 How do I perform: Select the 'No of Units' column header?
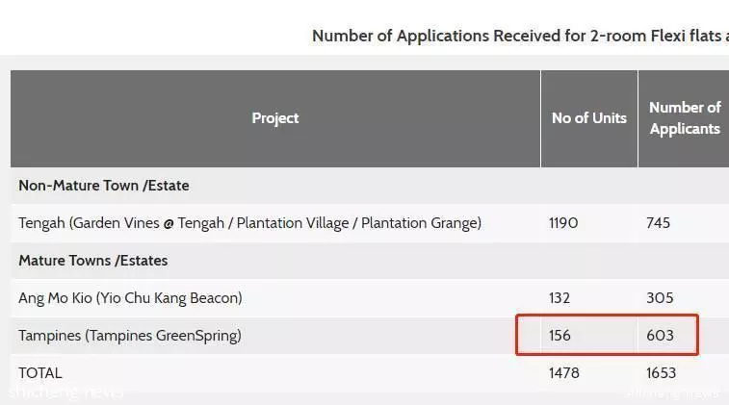pos(589,118)
